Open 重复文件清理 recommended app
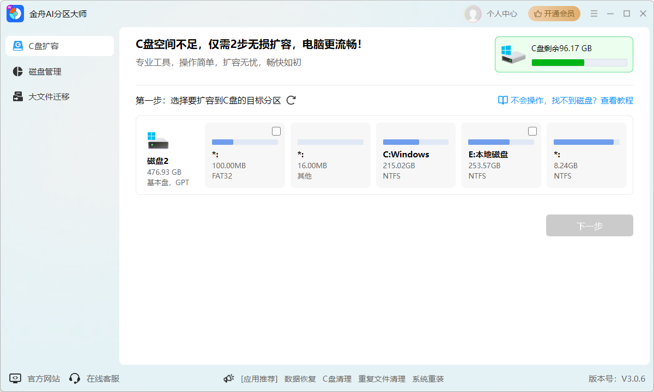 point(381,379)
